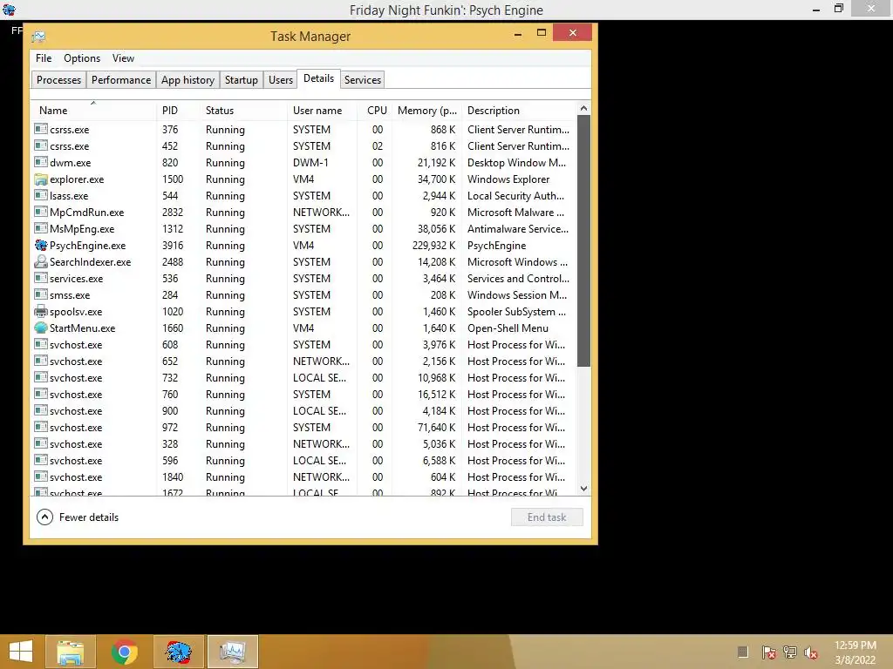893x669 pixels.
Task: Open Action Center flag tray icon
Action: pos(769,652)
